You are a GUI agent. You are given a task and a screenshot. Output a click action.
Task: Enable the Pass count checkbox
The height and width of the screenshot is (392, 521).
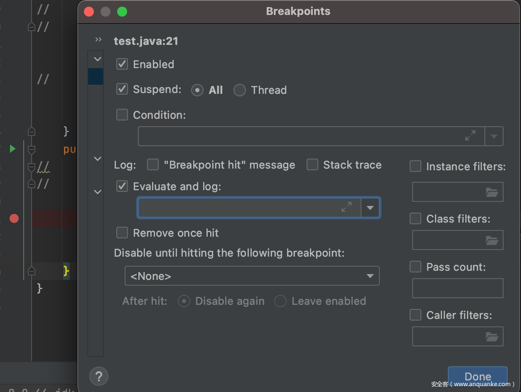coord(415,267)
